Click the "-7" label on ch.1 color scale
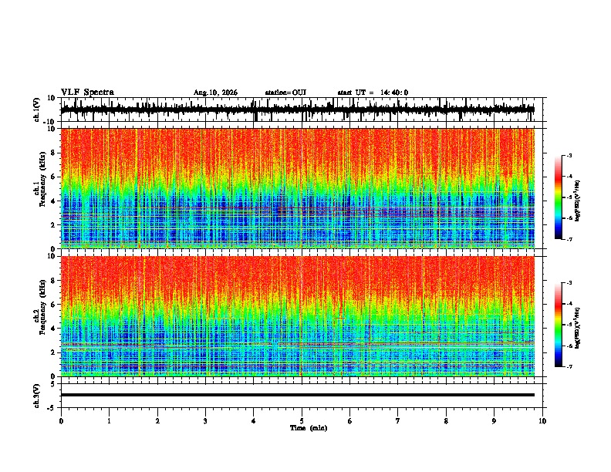This screenshot has width=611, height=472. 569,239
